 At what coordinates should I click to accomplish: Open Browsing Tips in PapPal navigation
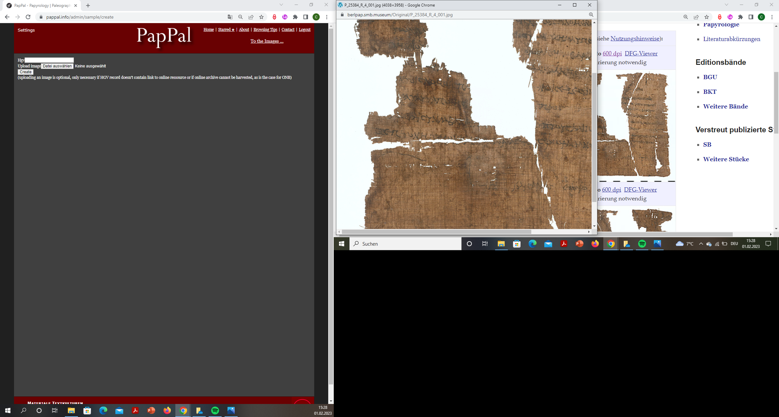(265, 30)
